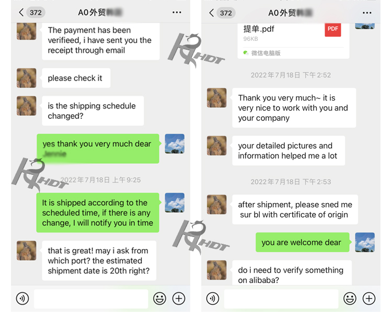Viewport: 392px width, 314px height.
Task: Open more options in left chat header
Action: (x=177, y=12)
